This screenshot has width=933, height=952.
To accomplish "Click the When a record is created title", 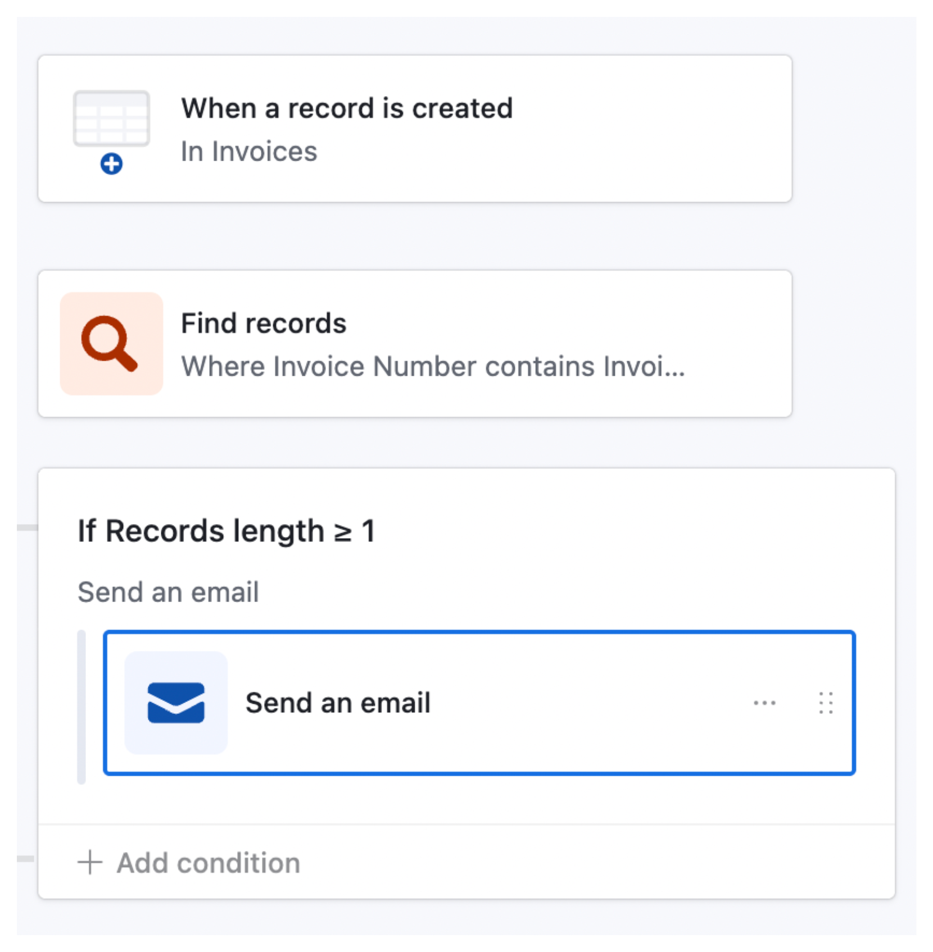I will coord(347,108).
